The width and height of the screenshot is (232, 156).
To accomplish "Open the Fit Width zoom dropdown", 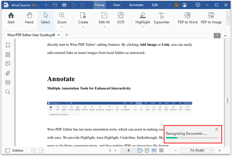I will pyautogui.click(x=197, y=150).
